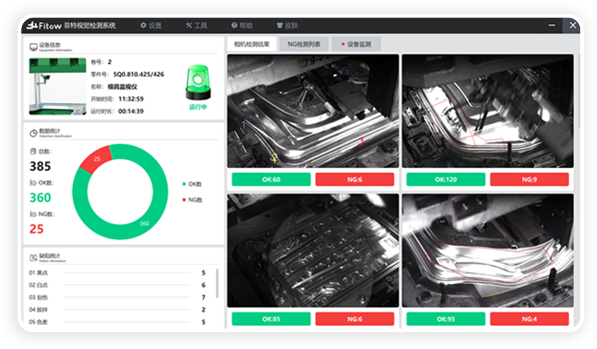Viewport: 597px width, 349px height.
Task: Toggle the NG数 legend entry
Action: pyautogui.click(x=193, y=200)
